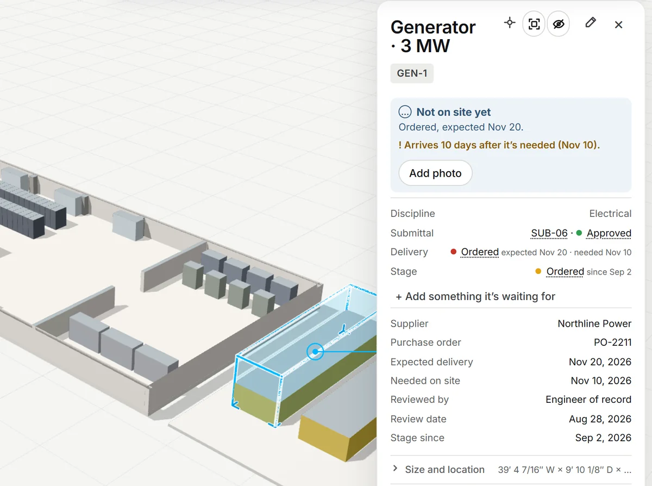652x486 pixels.
Task: Click the Ordered stage status link
Action: tap(565, 271)
